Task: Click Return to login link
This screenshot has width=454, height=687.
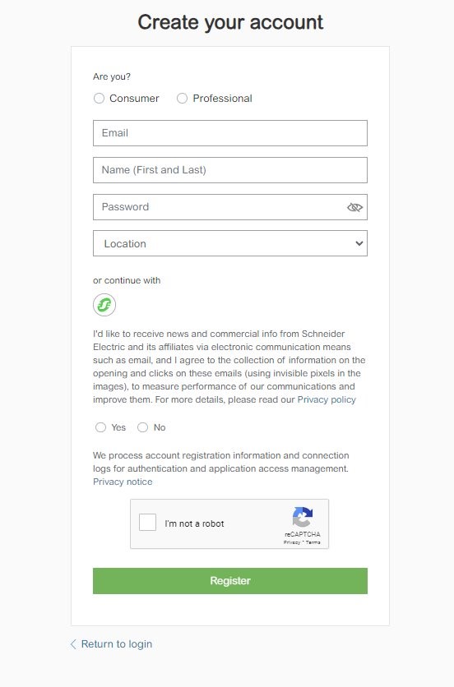Action: 117,644
